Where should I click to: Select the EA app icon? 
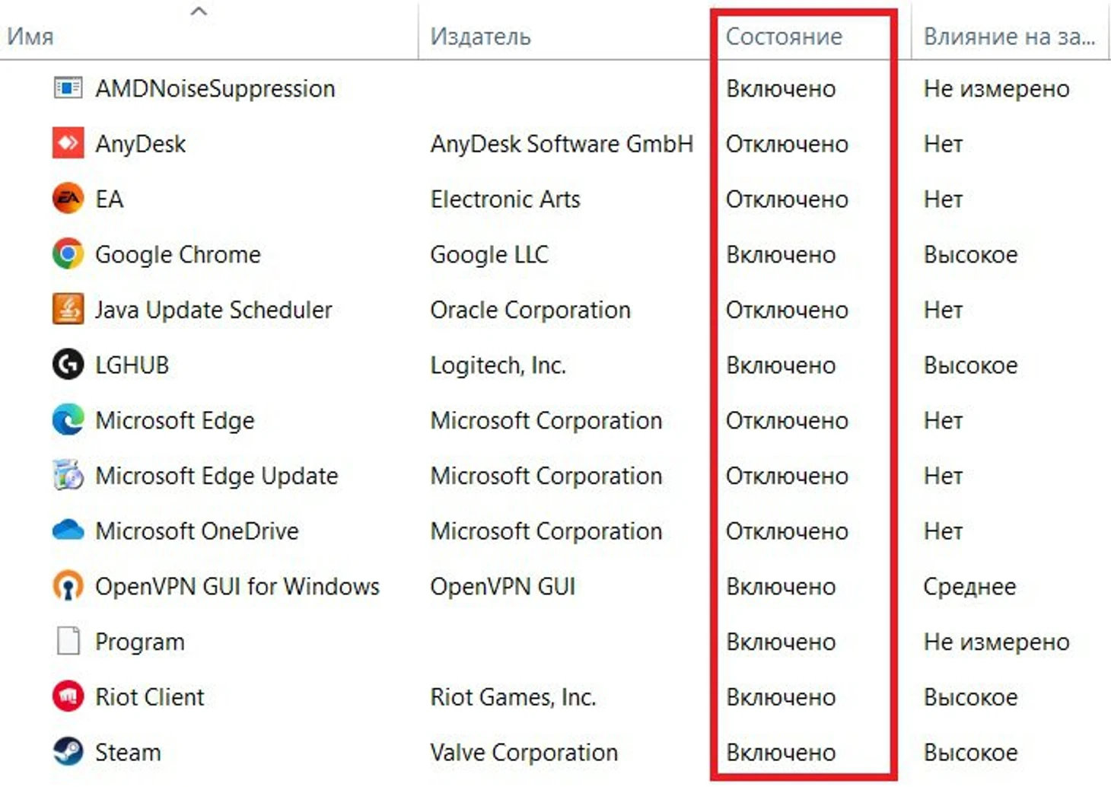(68, 199)
